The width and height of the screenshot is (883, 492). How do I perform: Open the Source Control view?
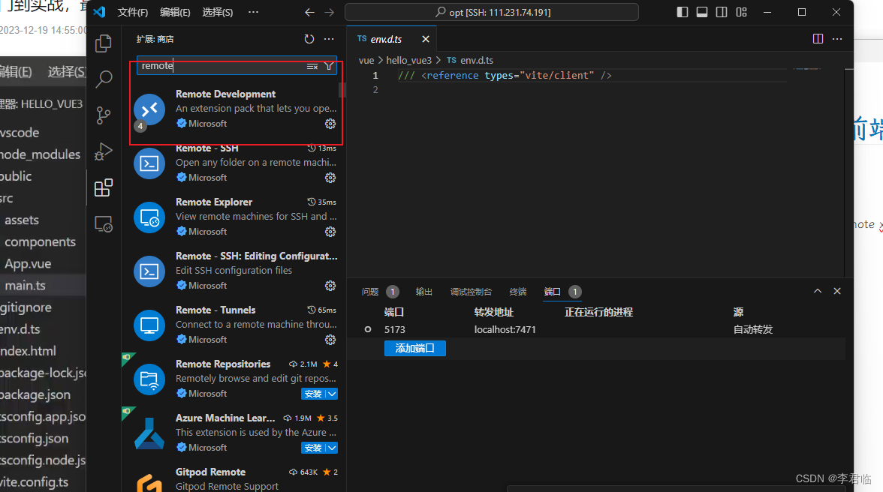click(103, 115)
